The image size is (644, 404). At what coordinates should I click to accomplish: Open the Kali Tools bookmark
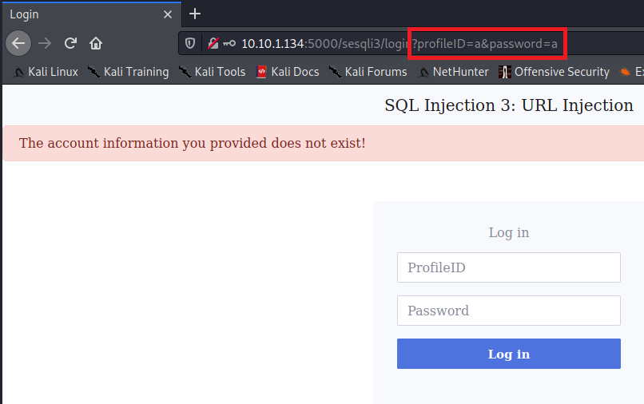pos(212,72)
